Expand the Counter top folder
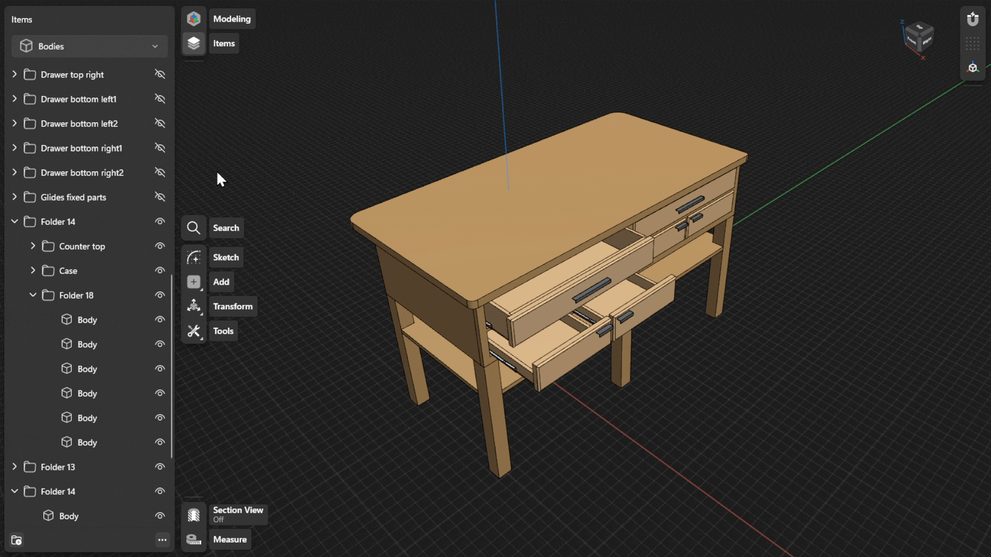This screenshot has width=991, height=557. [33, 246]
